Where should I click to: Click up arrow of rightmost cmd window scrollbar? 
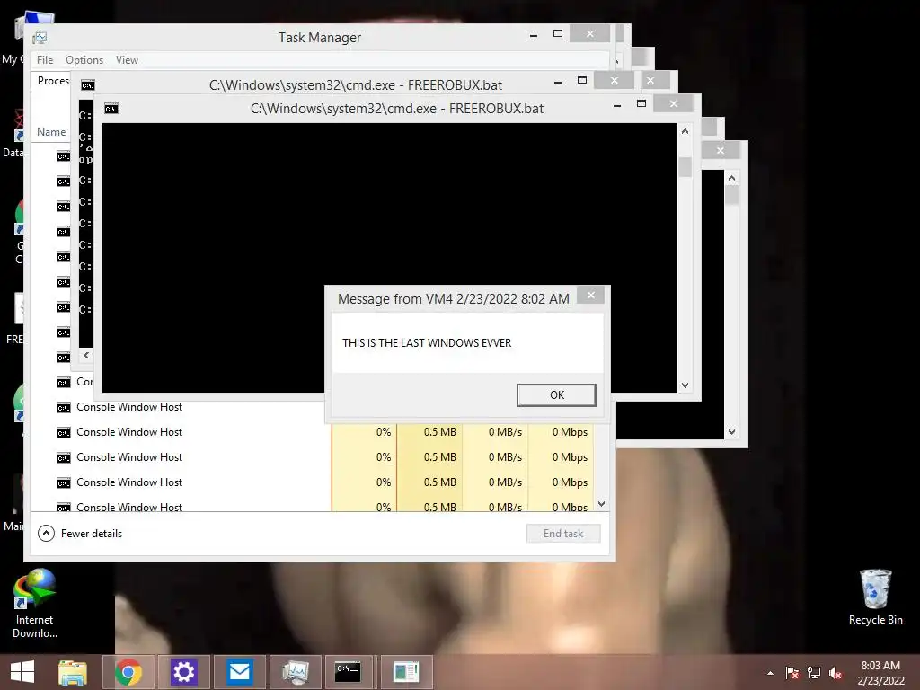(731, 178)
